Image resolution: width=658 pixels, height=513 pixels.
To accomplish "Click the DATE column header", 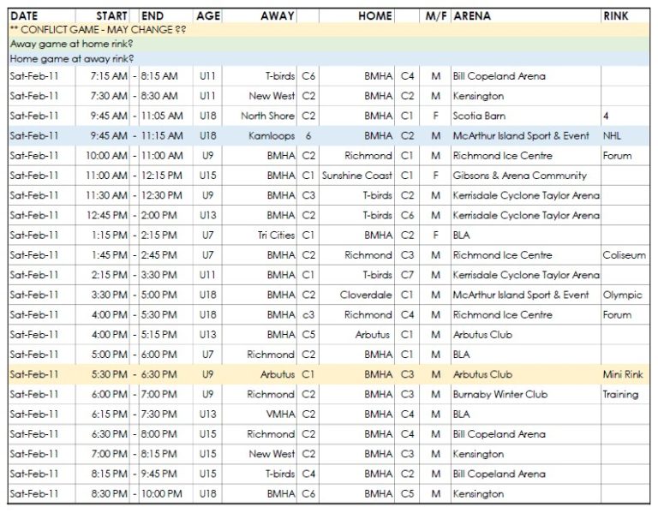I will coord(24,15).
